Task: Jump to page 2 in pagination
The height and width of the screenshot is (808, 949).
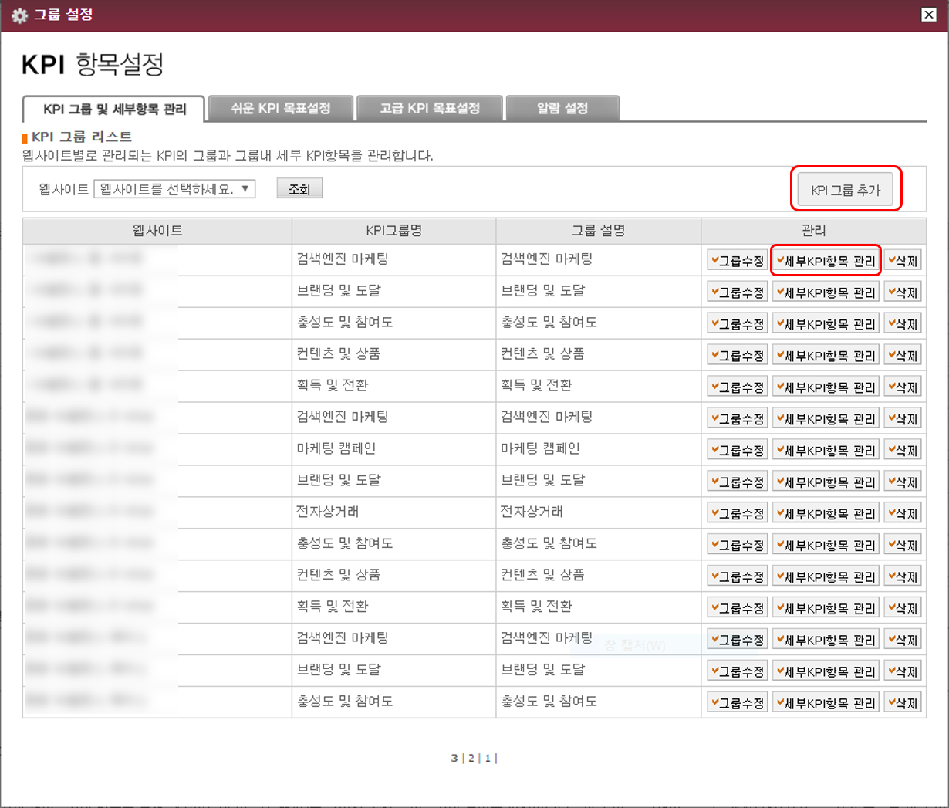Action: pyautogui.click(x=471, y=758)
